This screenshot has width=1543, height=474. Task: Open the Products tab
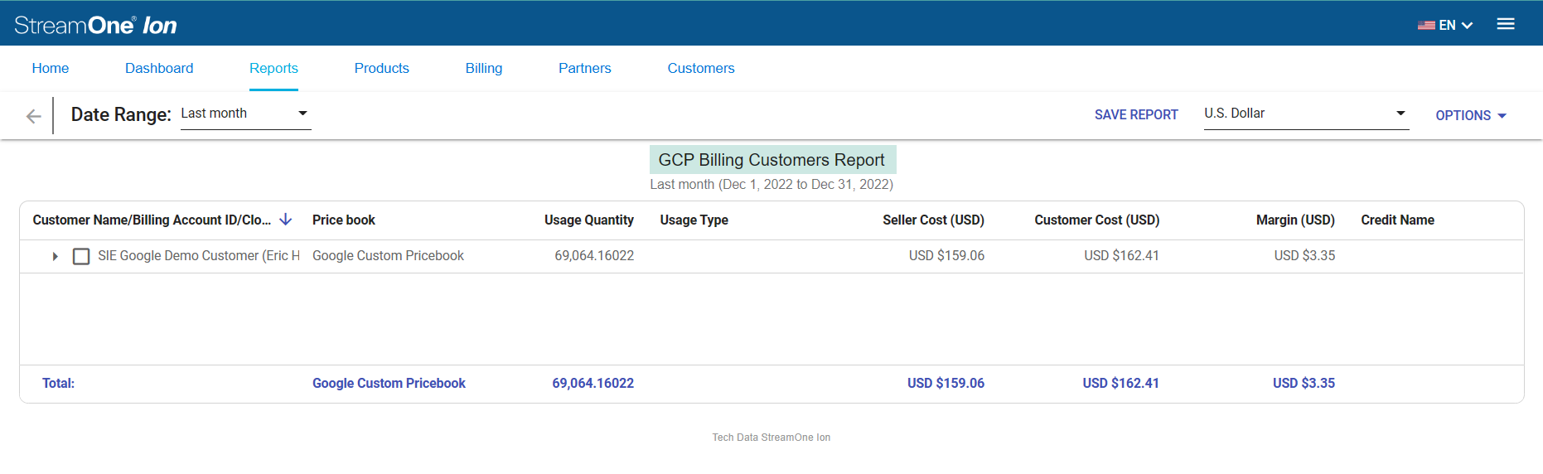click(382, 68)
